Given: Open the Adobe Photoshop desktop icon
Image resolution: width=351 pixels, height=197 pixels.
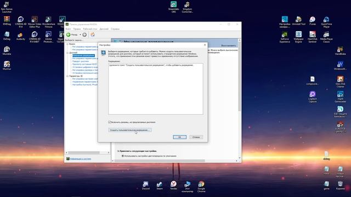Looking at the screenshot, I should [x=48, y=37].
